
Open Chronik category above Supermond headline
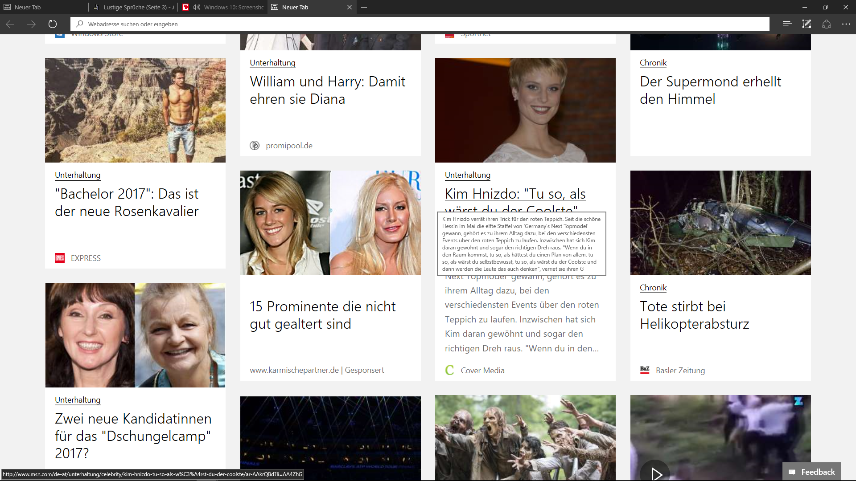pos(653,63)
